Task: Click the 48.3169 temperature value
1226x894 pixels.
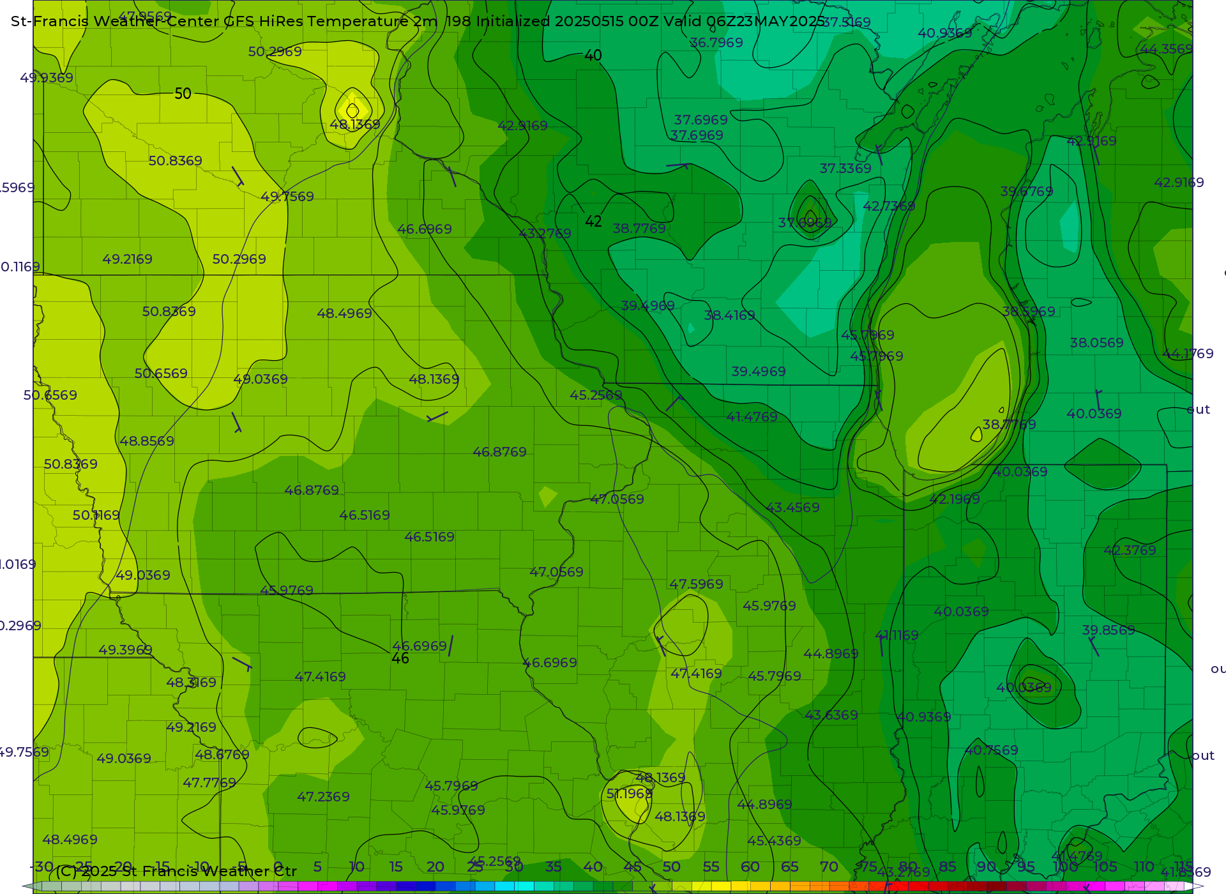Action: tap(191, 683)
